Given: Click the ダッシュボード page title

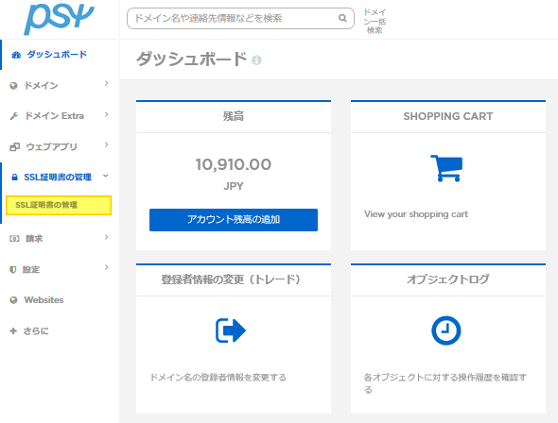Looking at the screenshot, I should pos(191,59).
